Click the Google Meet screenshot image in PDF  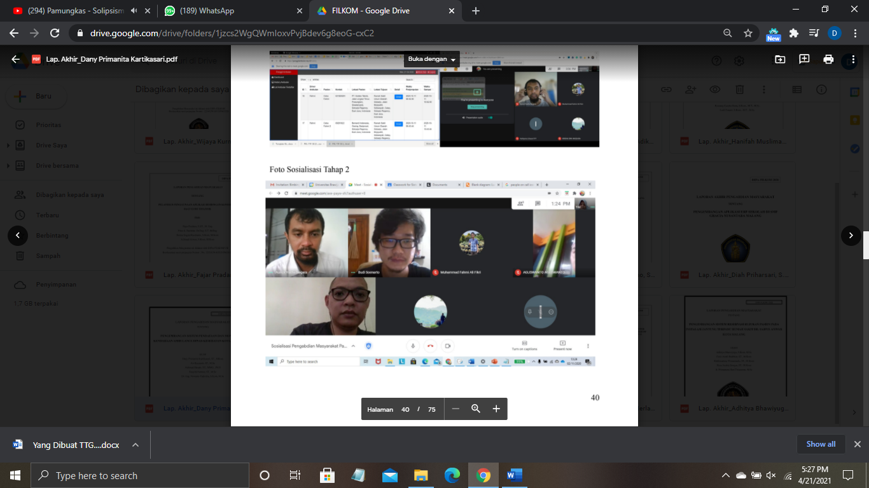click(430, 274)
